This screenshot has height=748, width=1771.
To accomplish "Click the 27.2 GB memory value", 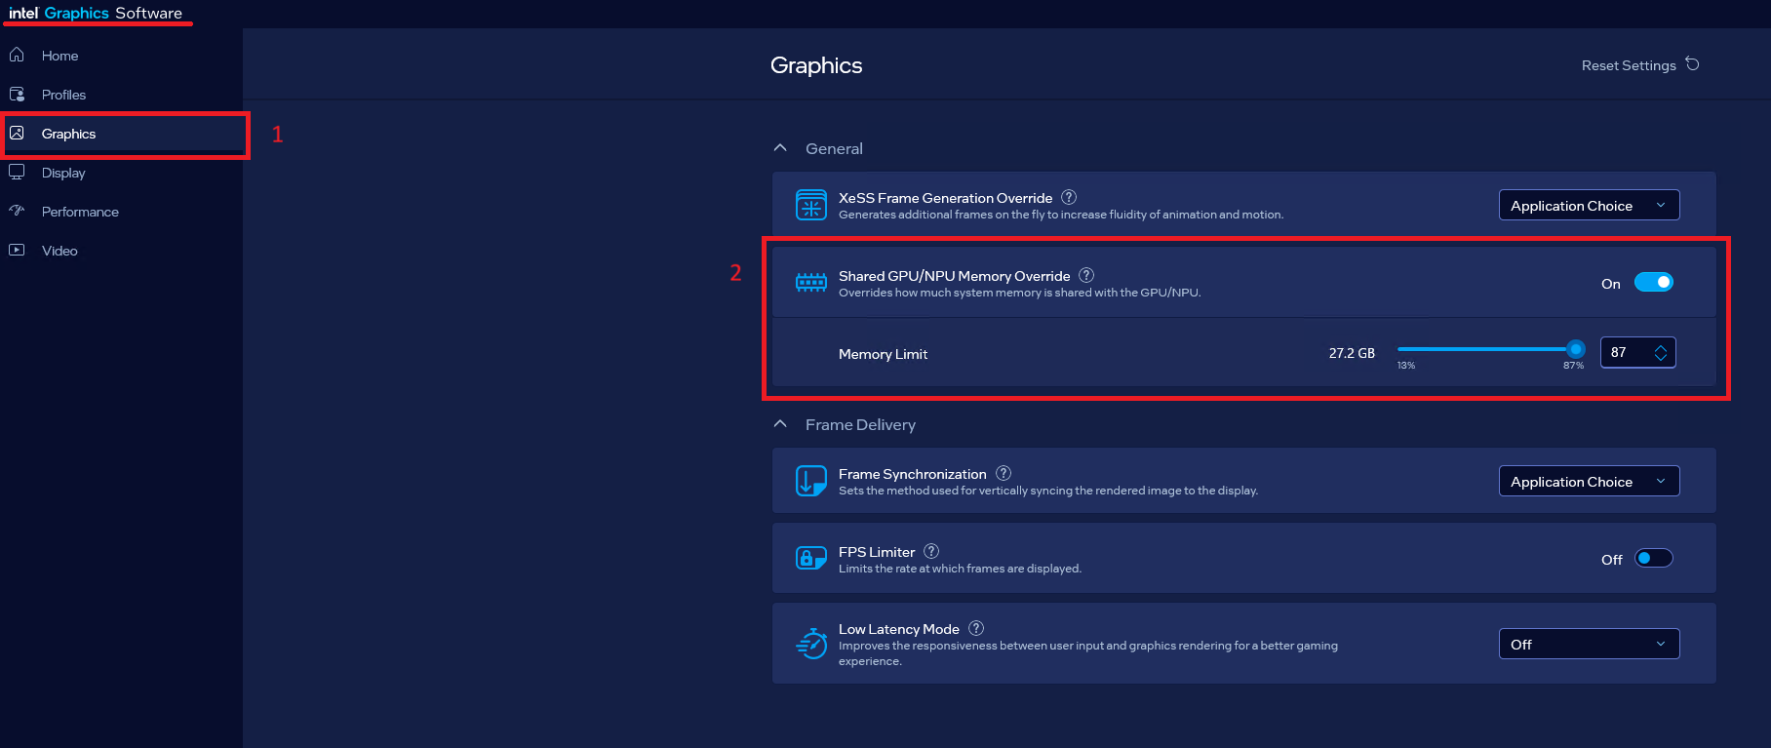I will 1352,353.
